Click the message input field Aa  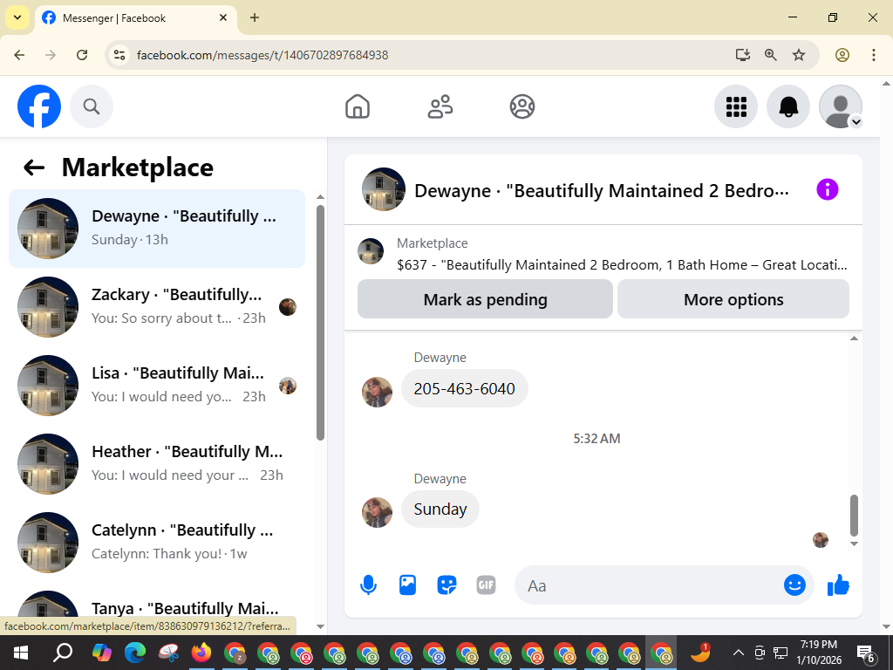[649, 585]
